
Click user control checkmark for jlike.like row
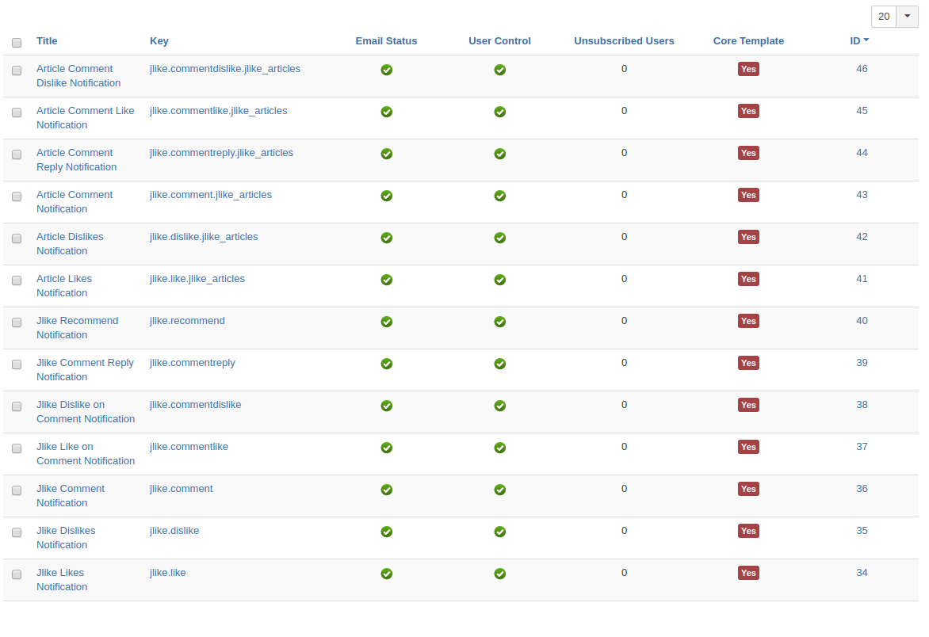(499, 574)
